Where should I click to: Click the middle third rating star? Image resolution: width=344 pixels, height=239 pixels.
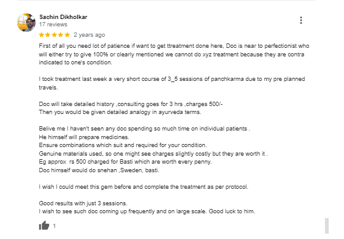(54, 35)
